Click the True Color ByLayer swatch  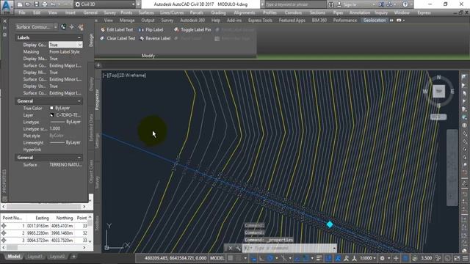(x=51, y=108)
